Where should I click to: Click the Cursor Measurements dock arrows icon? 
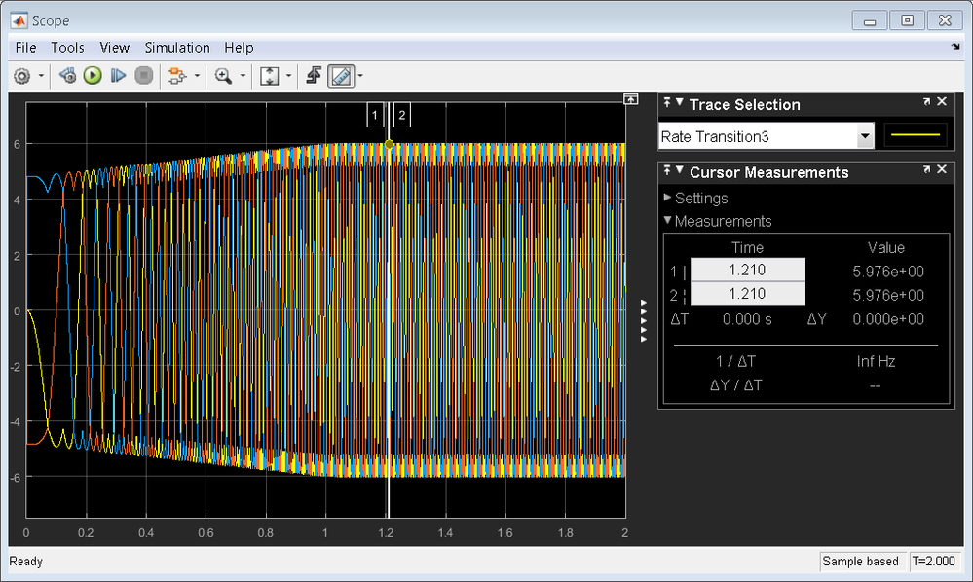point(667,169)
